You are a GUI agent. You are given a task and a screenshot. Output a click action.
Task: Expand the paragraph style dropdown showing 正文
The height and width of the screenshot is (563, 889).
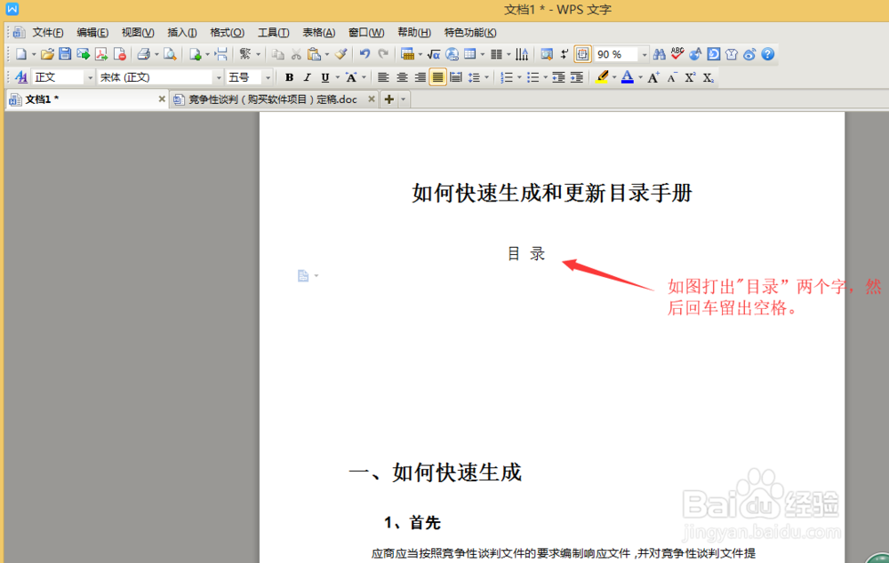pos(90,77)
